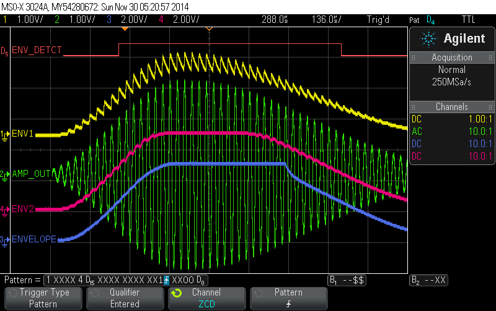This screenshot has width=496, height=311.
Task: Click channel 1 scale 1.00V/ readout
Action: click(x=30, y=20)
